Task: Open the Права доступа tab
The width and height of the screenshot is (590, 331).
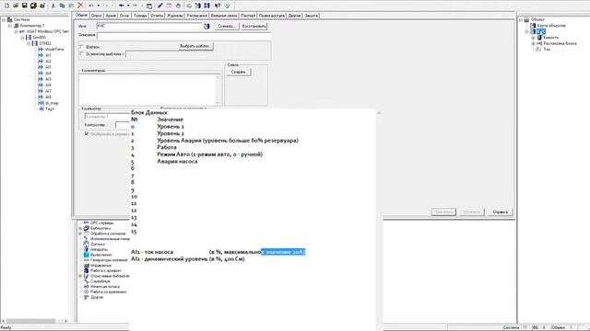Action: (x=272, y=16)
